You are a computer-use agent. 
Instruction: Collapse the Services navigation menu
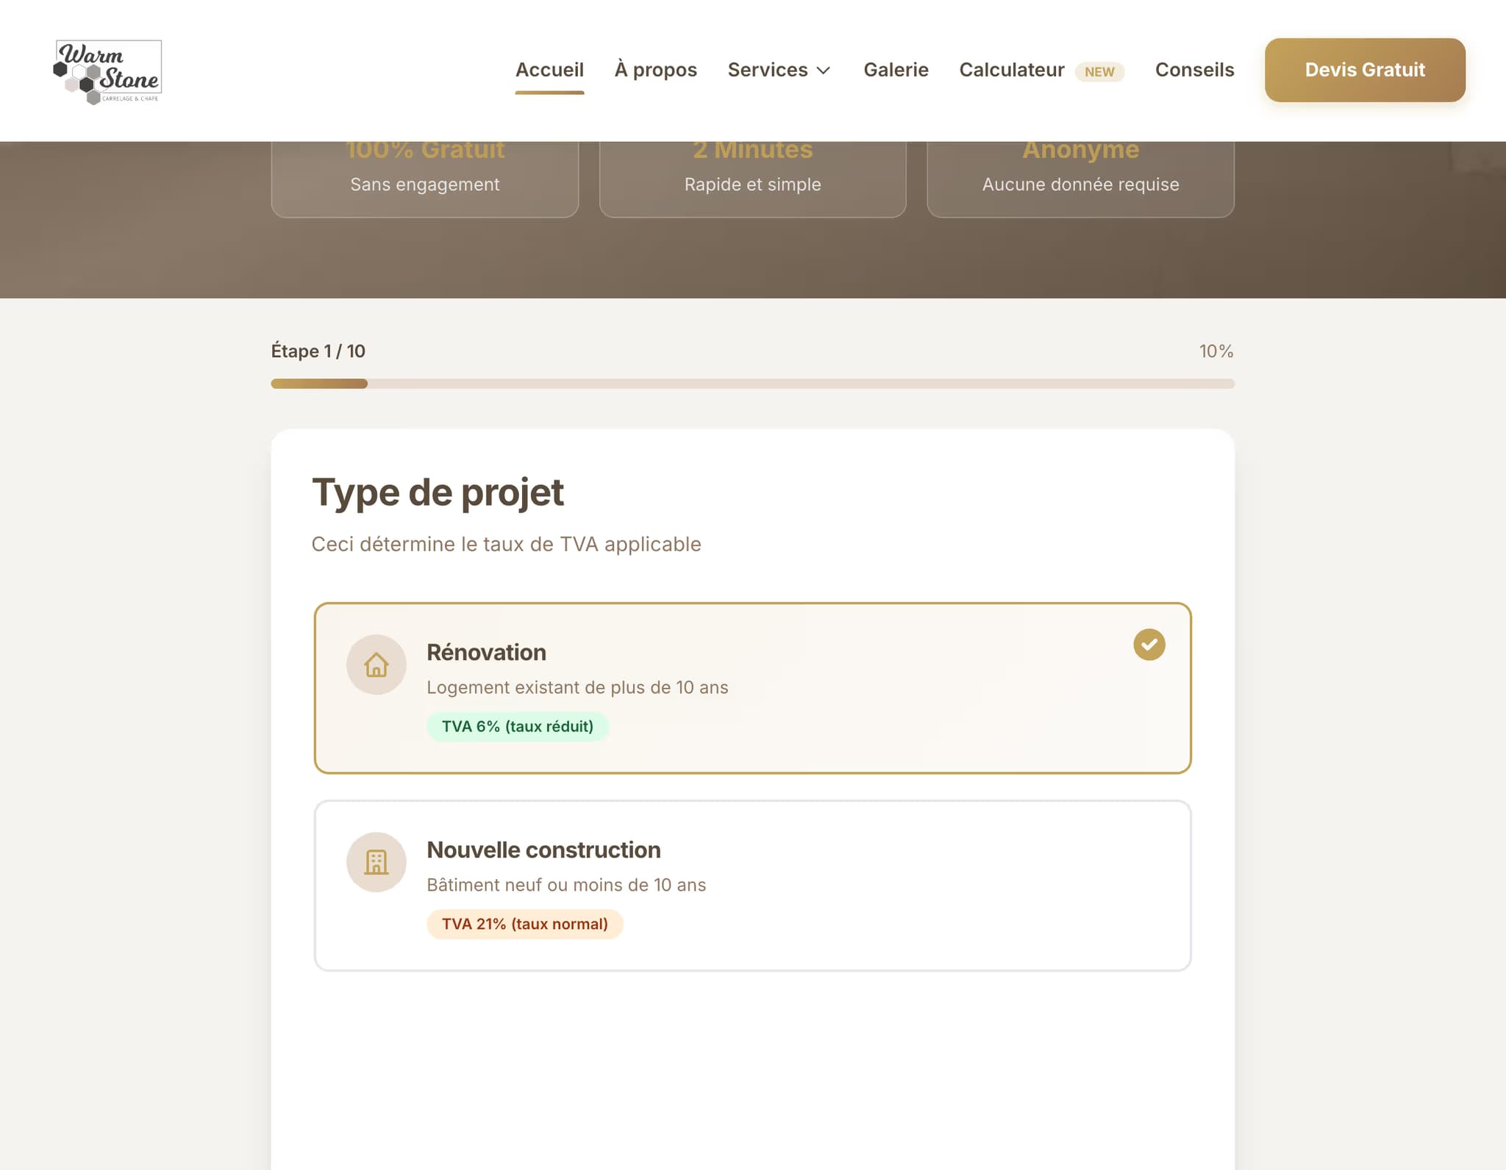coord(779,70)
